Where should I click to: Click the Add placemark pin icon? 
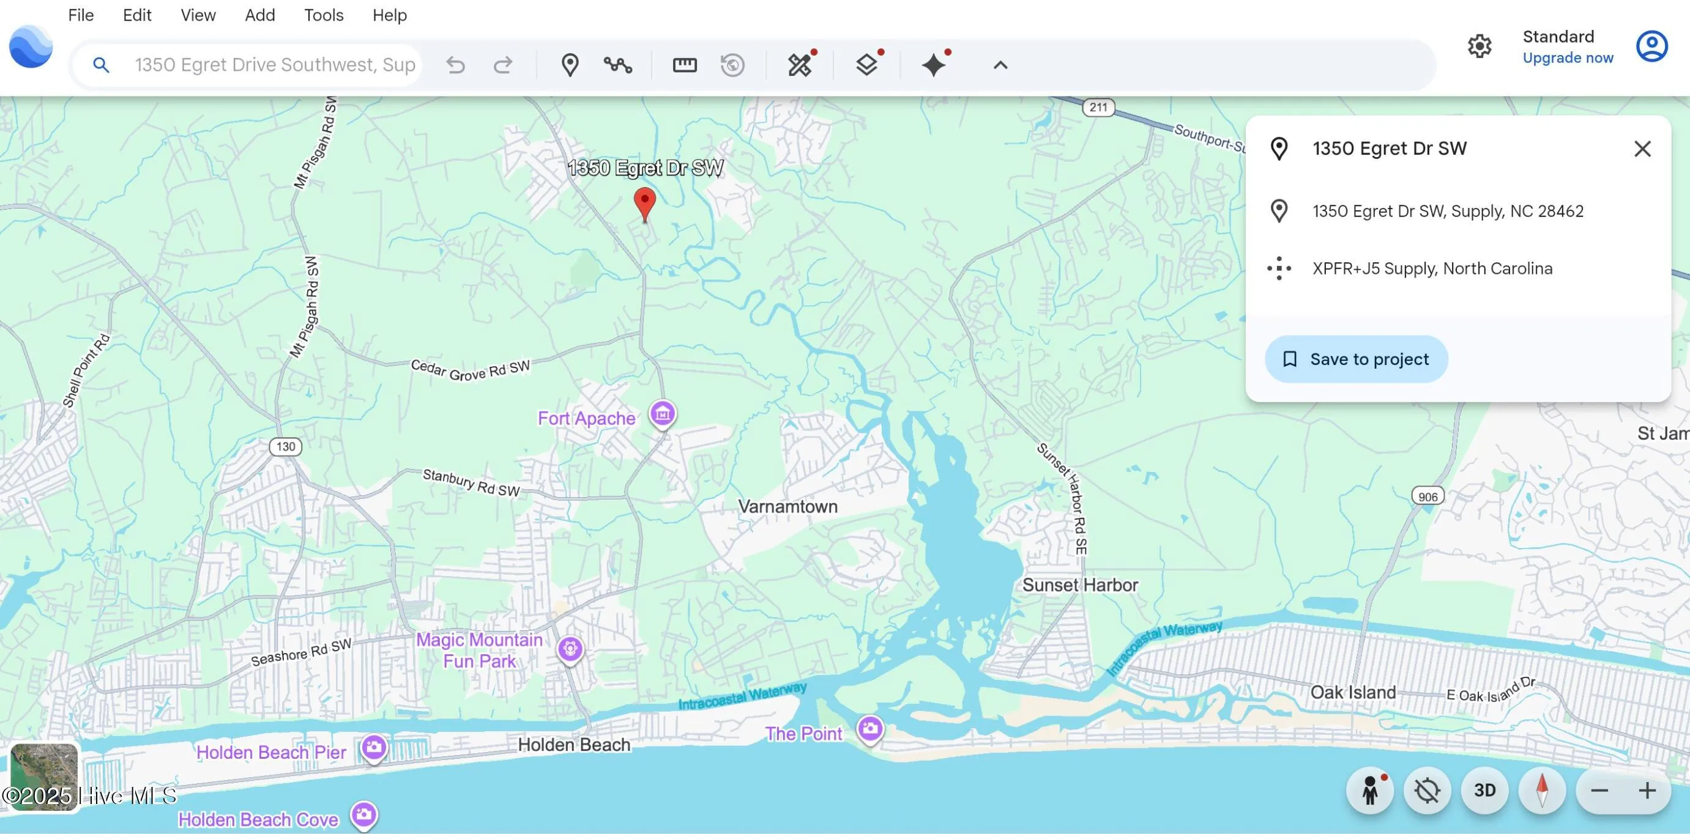[570, 65]
